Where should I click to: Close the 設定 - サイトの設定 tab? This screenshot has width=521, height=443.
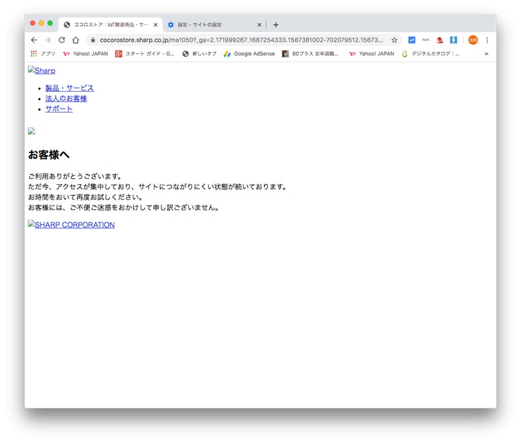coord(259,25)
